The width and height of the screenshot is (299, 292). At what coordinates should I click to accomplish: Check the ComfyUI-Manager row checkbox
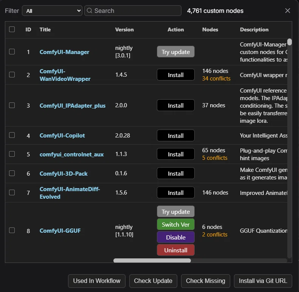[x=12, y=52]
